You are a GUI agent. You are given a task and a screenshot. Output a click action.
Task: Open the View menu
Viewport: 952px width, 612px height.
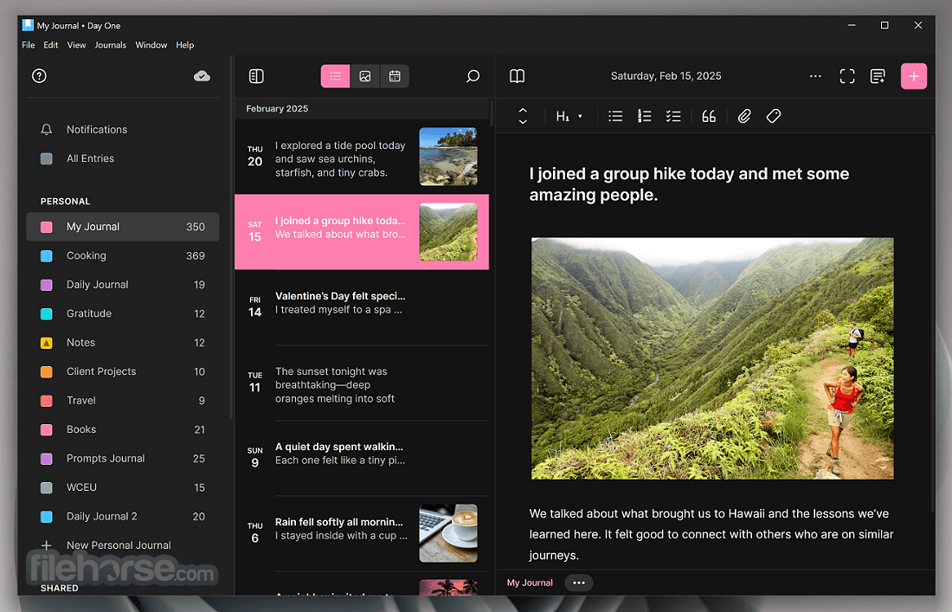pyautogui.click(x=76, y=45)
